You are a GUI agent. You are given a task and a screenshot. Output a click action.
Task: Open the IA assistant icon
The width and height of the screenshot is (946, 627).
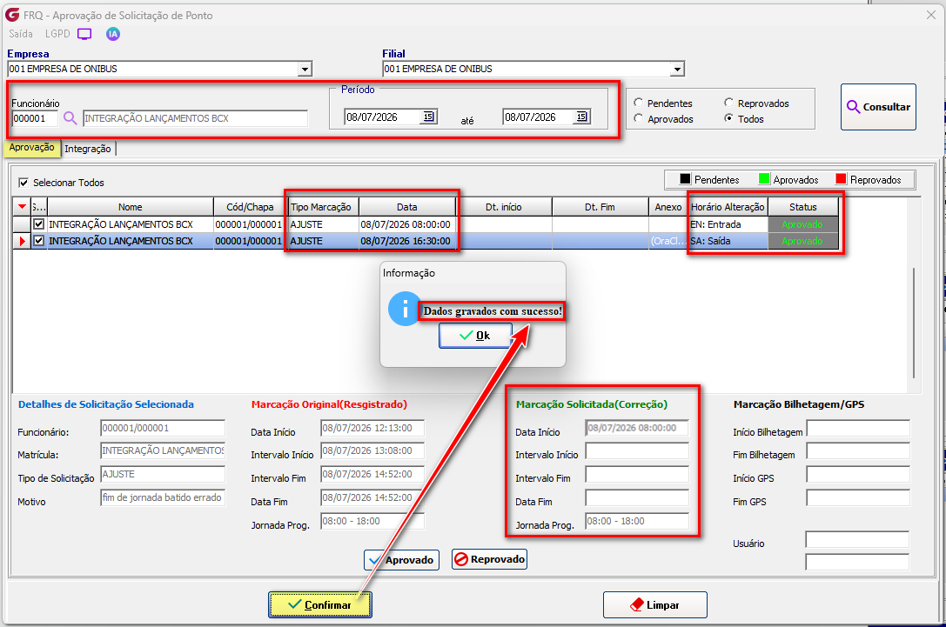[x=113, y=34]
